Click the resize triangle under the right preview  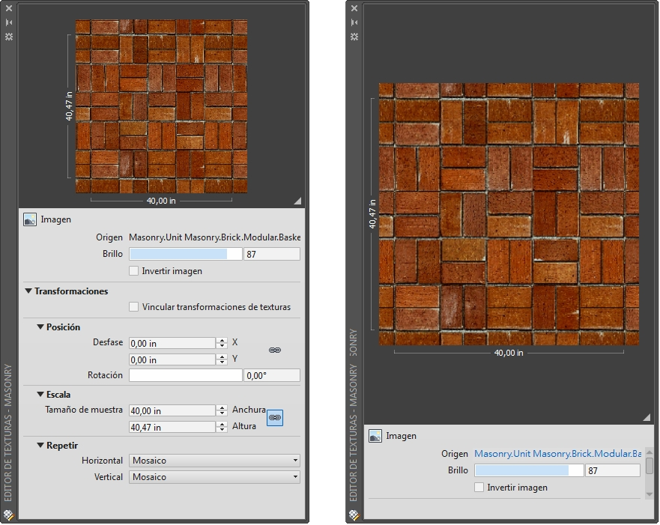coord(646,416)
